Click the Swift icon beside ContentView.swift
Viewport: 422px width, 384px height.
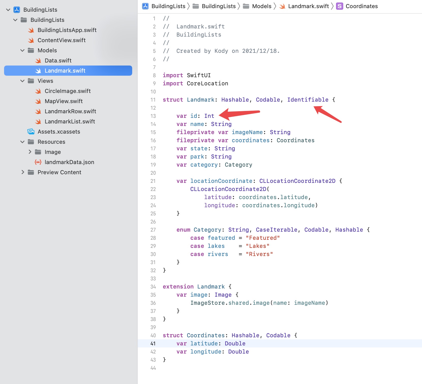click(x=31, y=40)
